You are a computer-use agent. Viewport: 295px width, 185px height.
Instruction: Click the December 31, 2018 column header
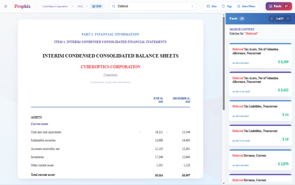181,100
